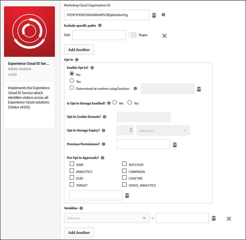Click the Experience Cloud ID Ser... extension title

29,64
